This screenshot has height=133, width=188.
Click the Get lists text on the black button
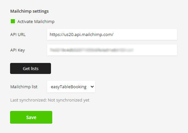point(31,69)
